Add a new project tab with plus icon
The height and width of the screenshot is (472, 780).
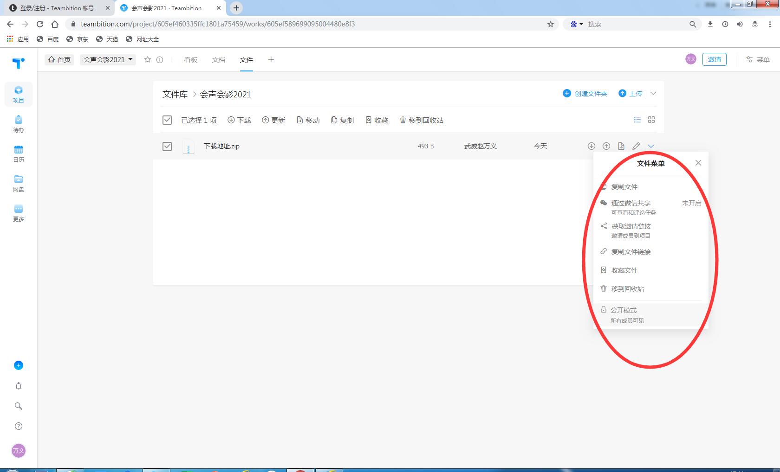coord(271,59)
